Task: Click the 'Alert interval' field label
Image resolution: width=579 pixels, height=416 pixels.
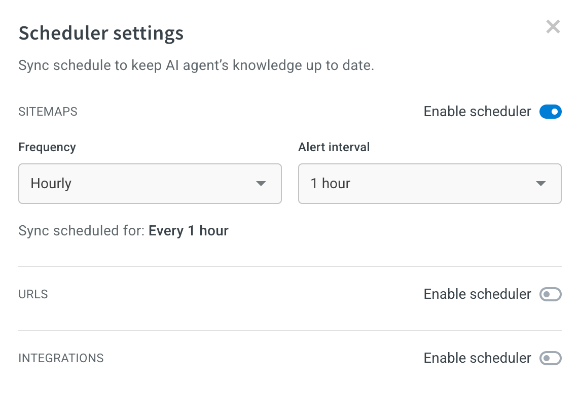Action: point(334,147)
